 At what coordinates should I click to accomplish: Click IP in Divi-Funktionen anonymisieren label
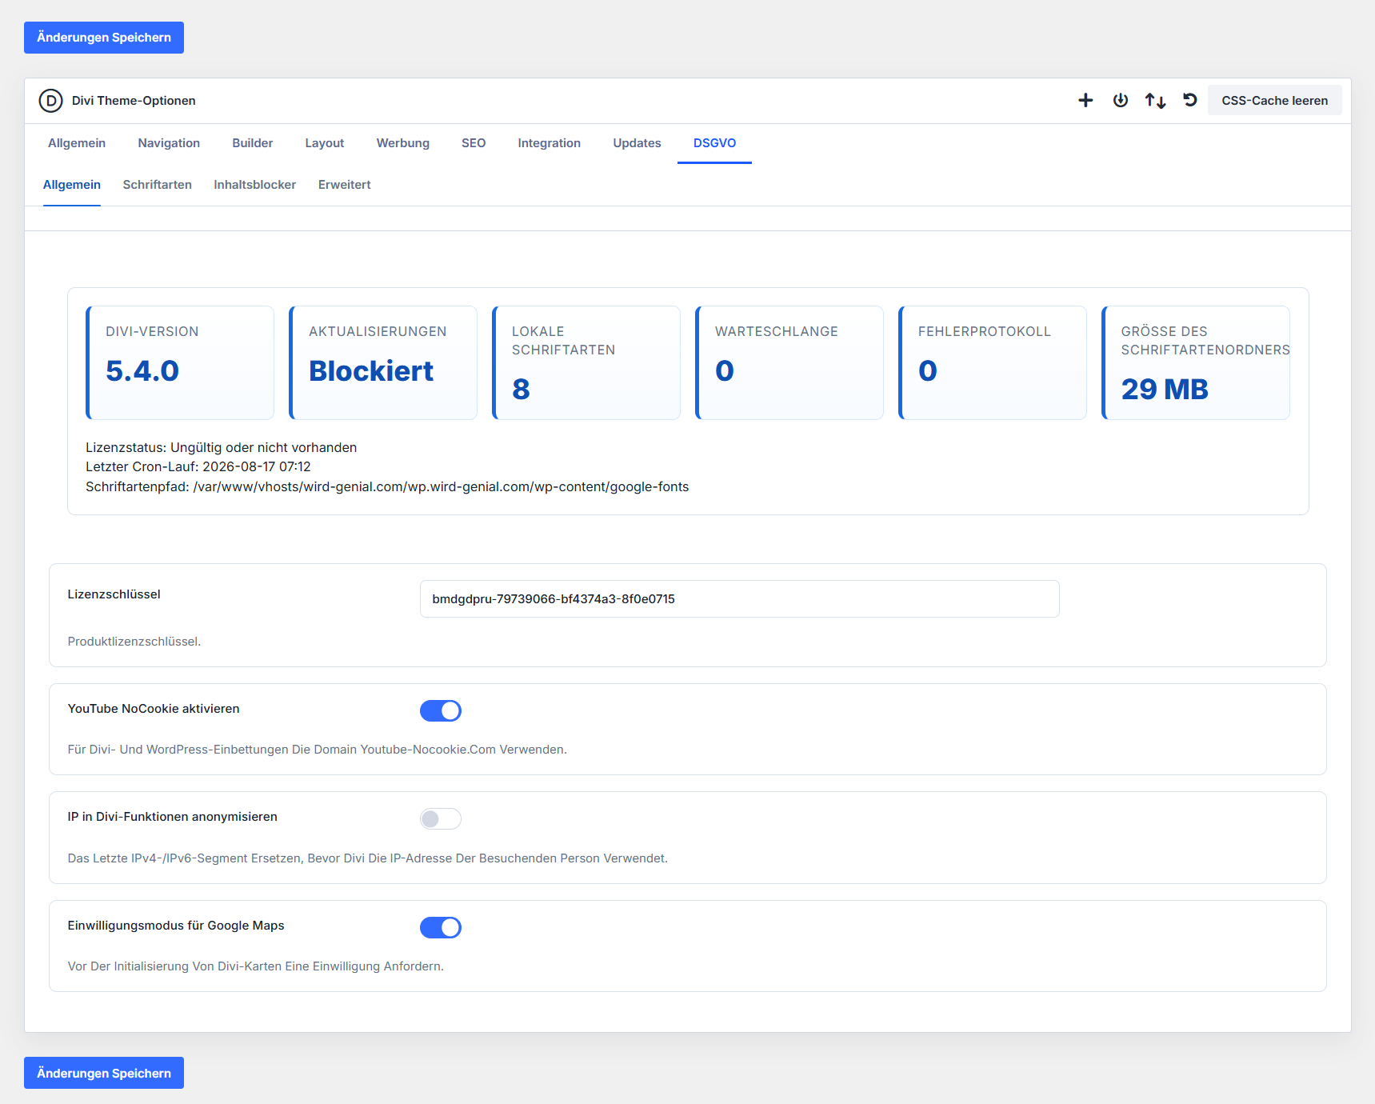coord(173,817)
